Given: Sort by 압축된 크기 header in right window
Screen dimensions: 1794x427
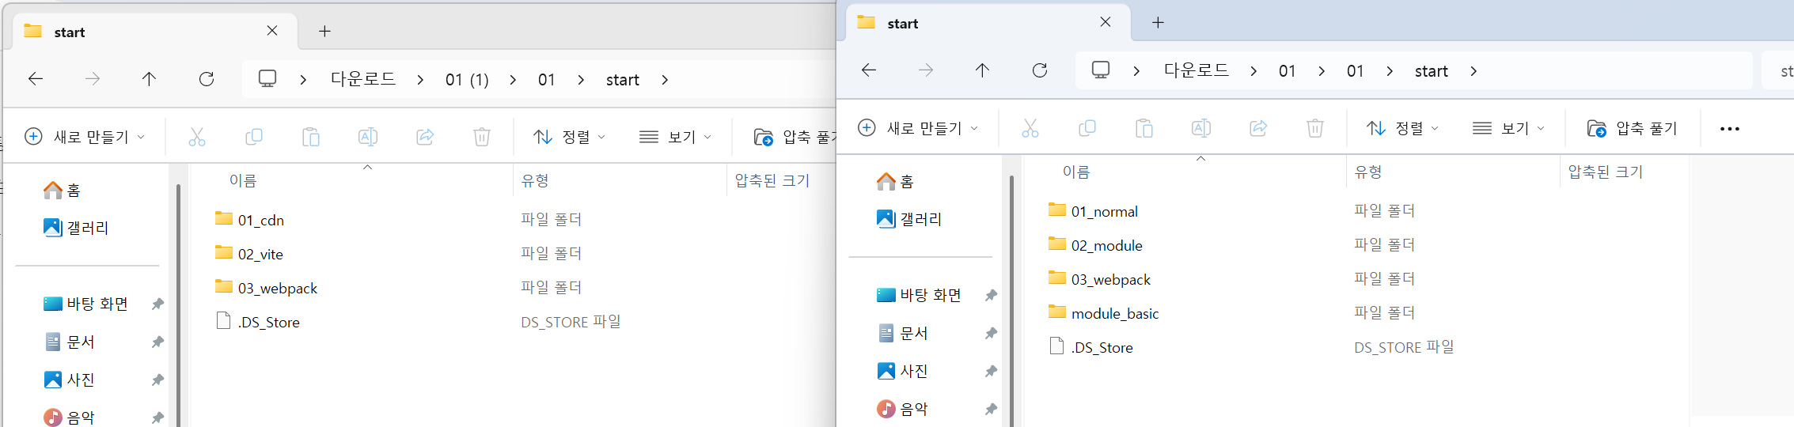Looking at the screenshot, I should click(1606, 172).
